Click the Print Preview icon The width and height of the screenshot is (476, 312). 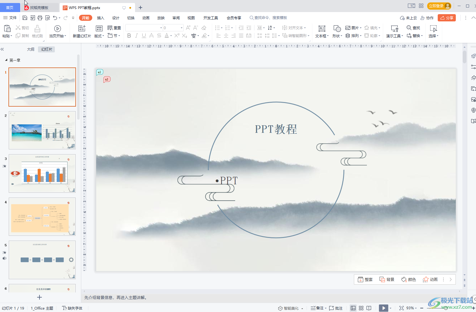pyautogui.click(x=48, y=18)
